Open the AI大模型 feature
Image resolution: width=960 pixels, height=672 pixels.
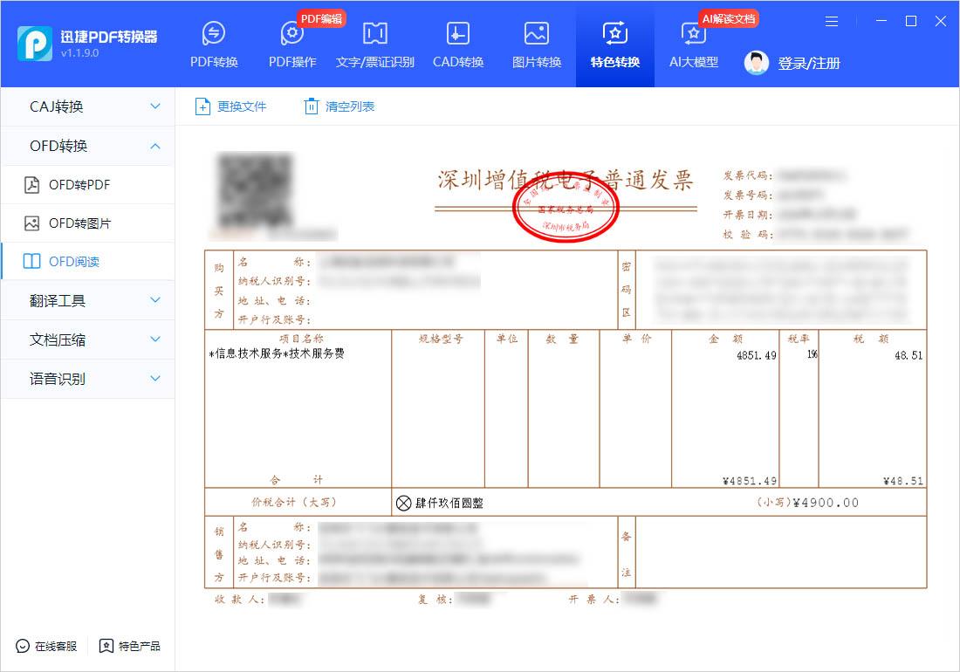pyautogui.click(x=693, y=44)
